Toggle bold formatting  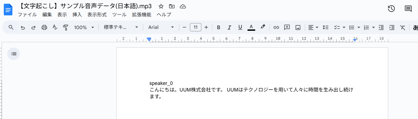(x=219, y=27)
